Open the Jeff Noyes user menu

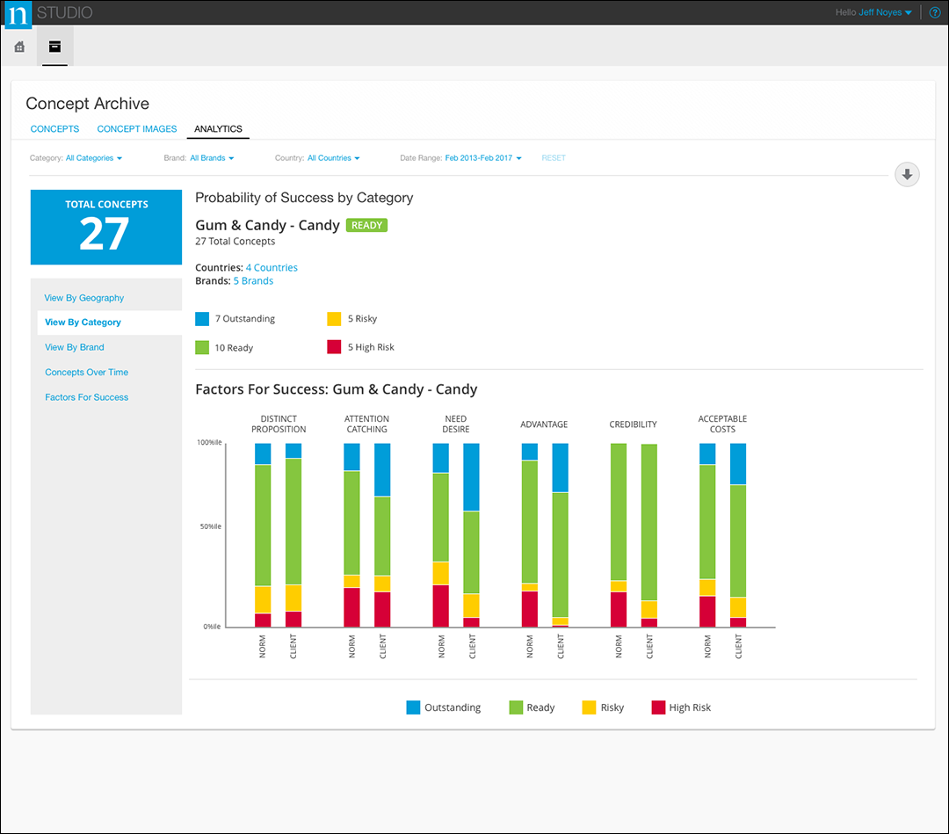tap(885, 12)
